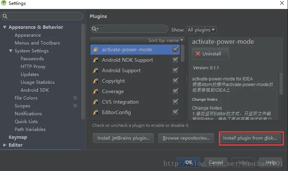Select Scopes settings page
This screenshot has width=288, height=171.
(22, 106)
